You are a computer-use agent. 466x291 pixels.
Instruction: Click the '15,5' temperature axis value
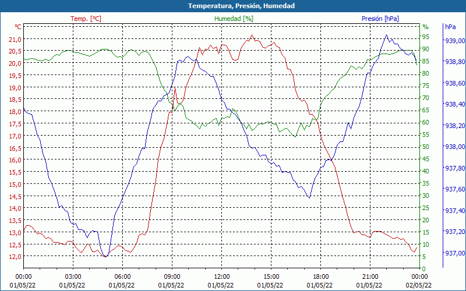tap(15, 172)
